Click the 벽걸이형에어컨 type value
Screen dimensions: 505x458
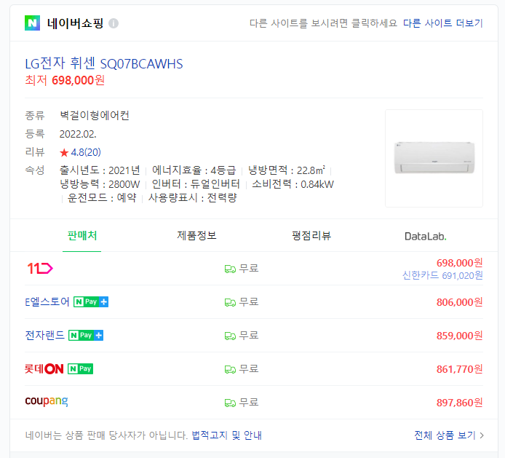pyautogui.click(x=95, y=115)
